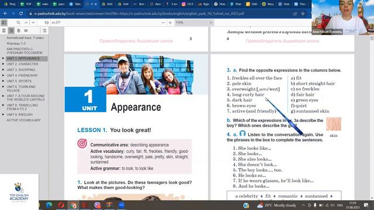Screen dimensions: 374x210
Task: Open КАК РАБОТАТЬ С УЧЕБНЫМ ПОСОБИЕМ entry
Action: pyautogui.click(x=25, y=51)
